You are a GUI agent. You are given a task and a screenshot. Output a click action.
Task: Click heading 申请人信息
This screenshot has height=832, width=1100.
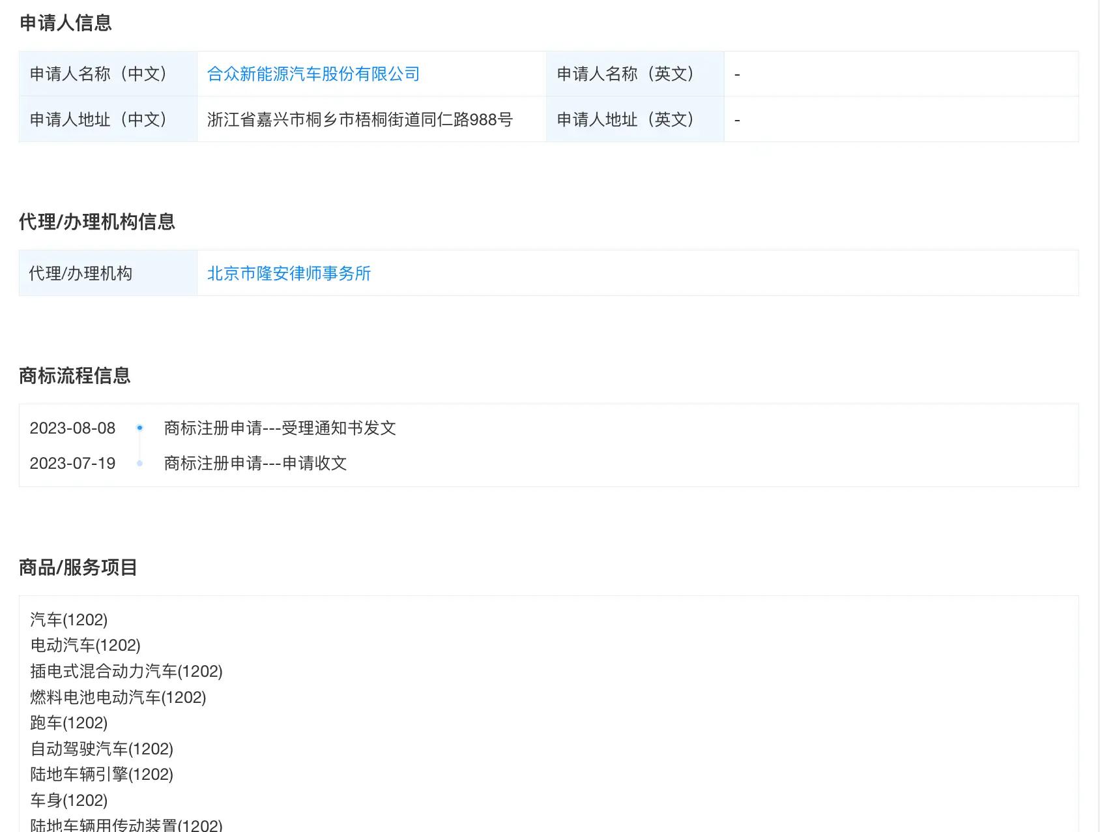[x=66, y=23]
